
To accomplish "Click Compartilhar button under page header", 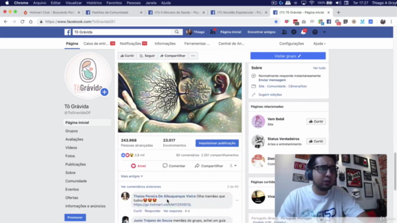I will pos(173,56).
